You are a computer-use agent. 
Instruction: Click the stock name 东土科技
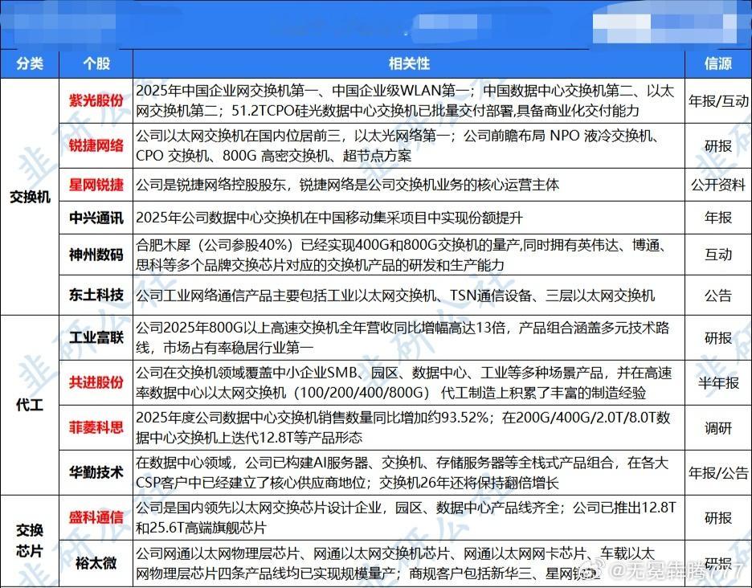(x=96, y=295)
